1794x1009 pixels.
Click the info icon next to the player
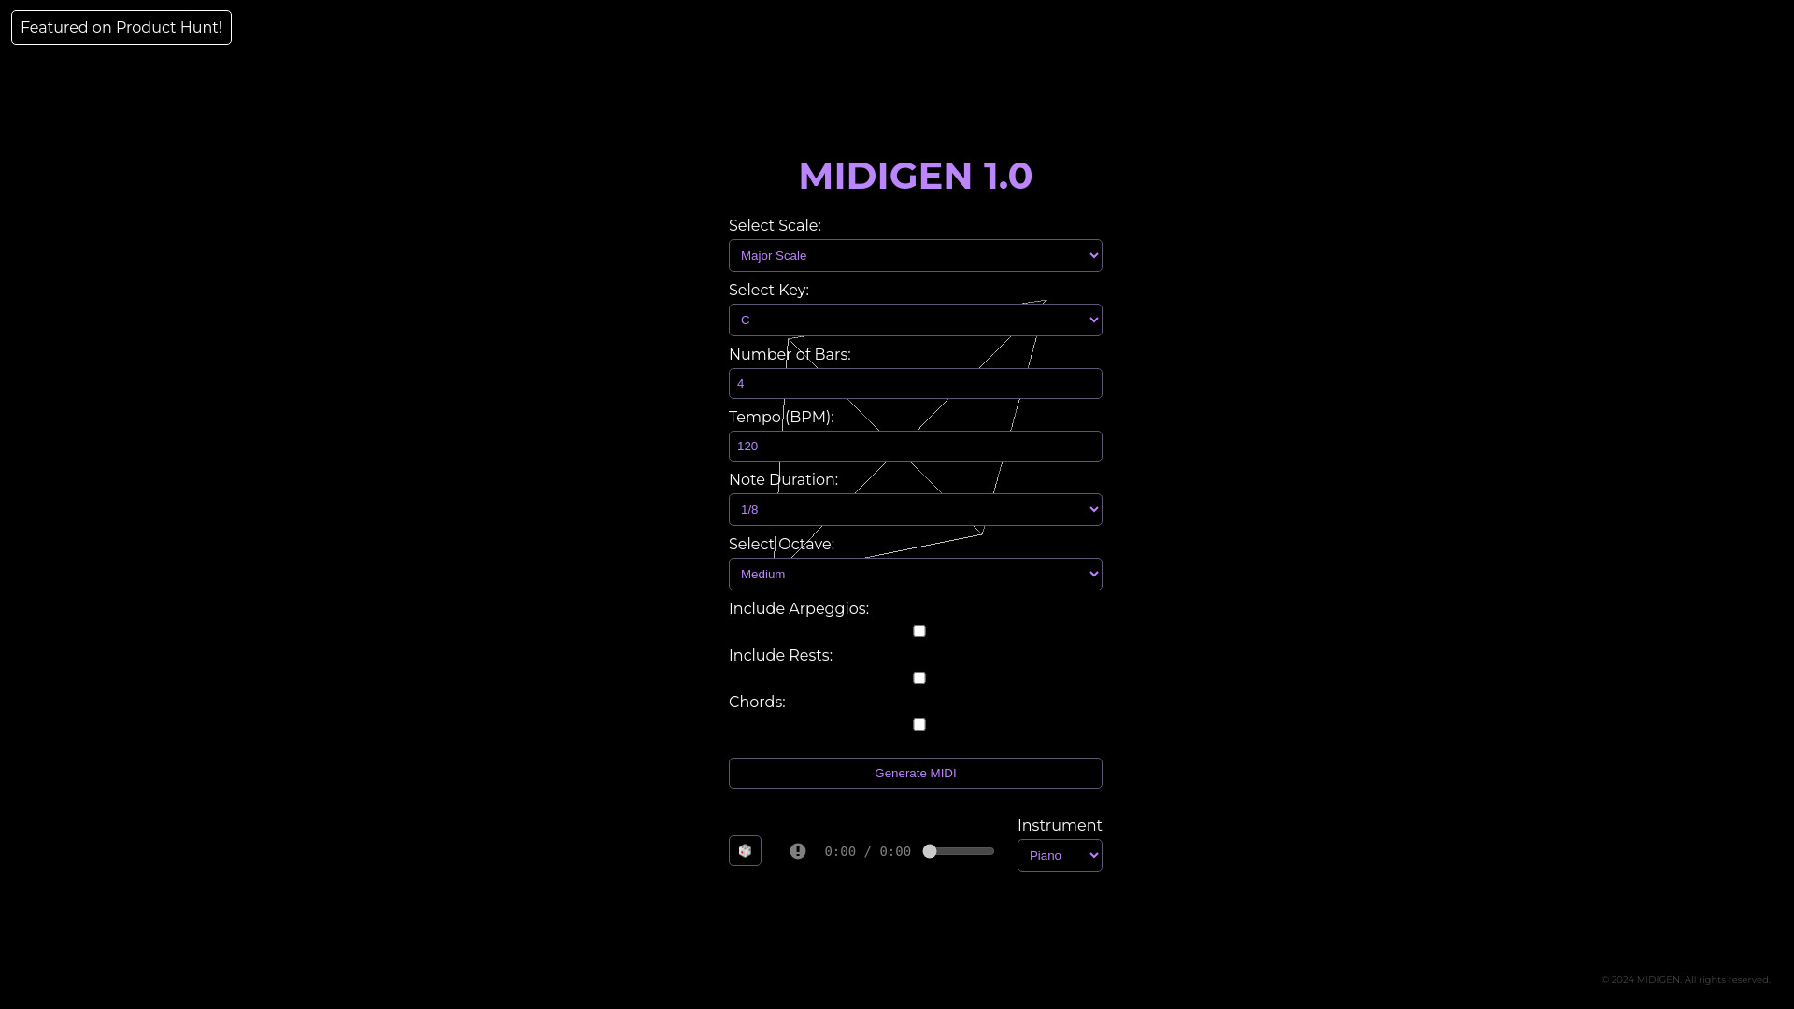pos(797,851)
